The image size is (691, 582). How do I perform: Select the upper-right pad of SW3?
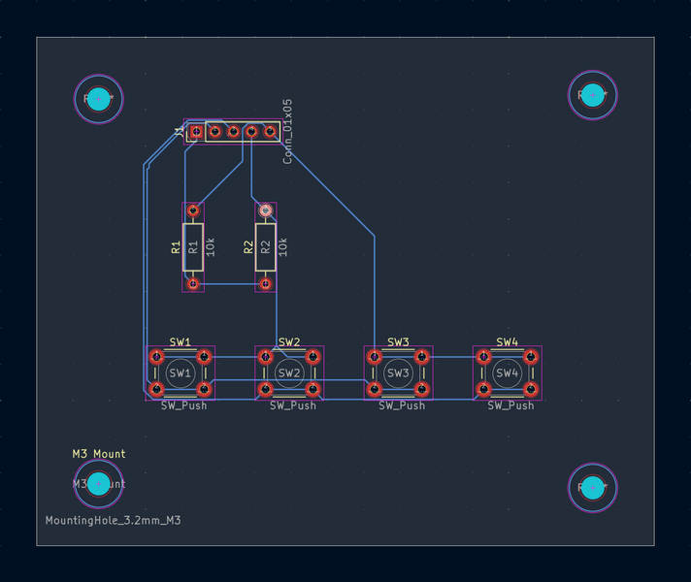click(422, 357)
